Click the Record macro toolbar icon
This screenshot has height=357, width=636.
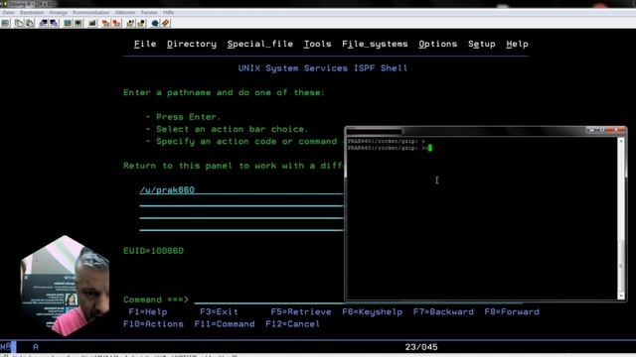106,23
